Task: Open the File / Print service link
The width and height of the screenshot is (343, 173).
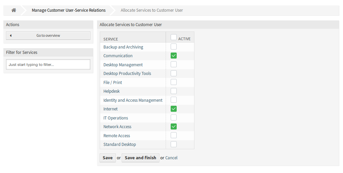Action: coord(113,82)
